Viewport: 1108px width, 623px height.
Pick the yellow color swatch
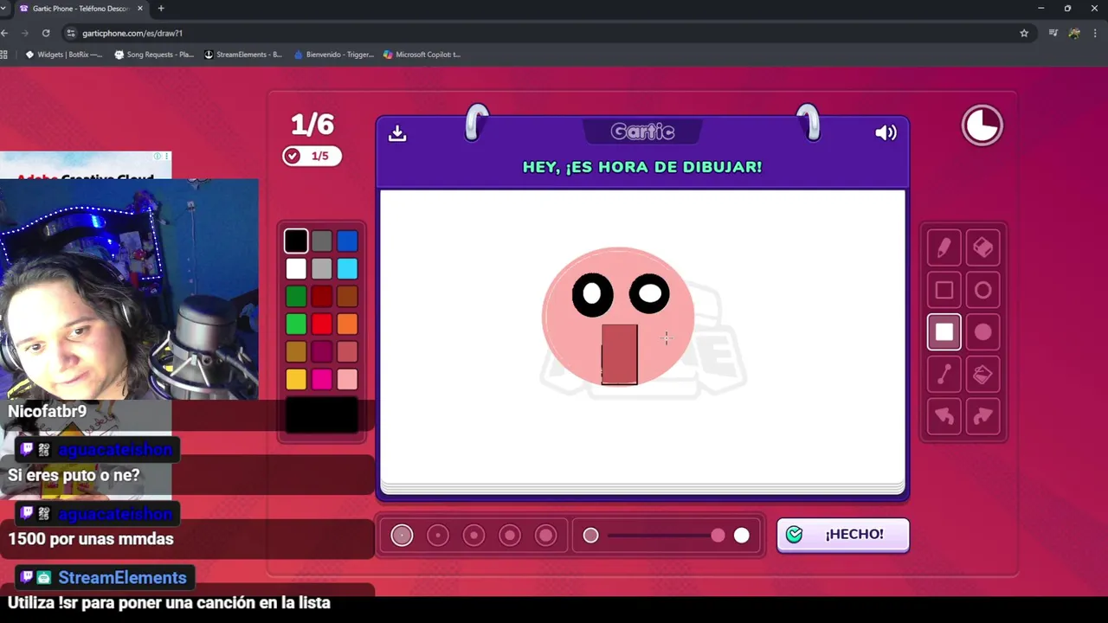coord(296,379)
